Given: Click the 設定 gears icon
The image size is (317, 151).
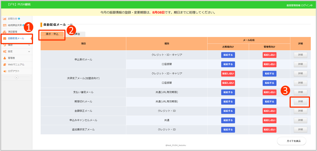Looking at the screenshot, I should coord(5,51).
